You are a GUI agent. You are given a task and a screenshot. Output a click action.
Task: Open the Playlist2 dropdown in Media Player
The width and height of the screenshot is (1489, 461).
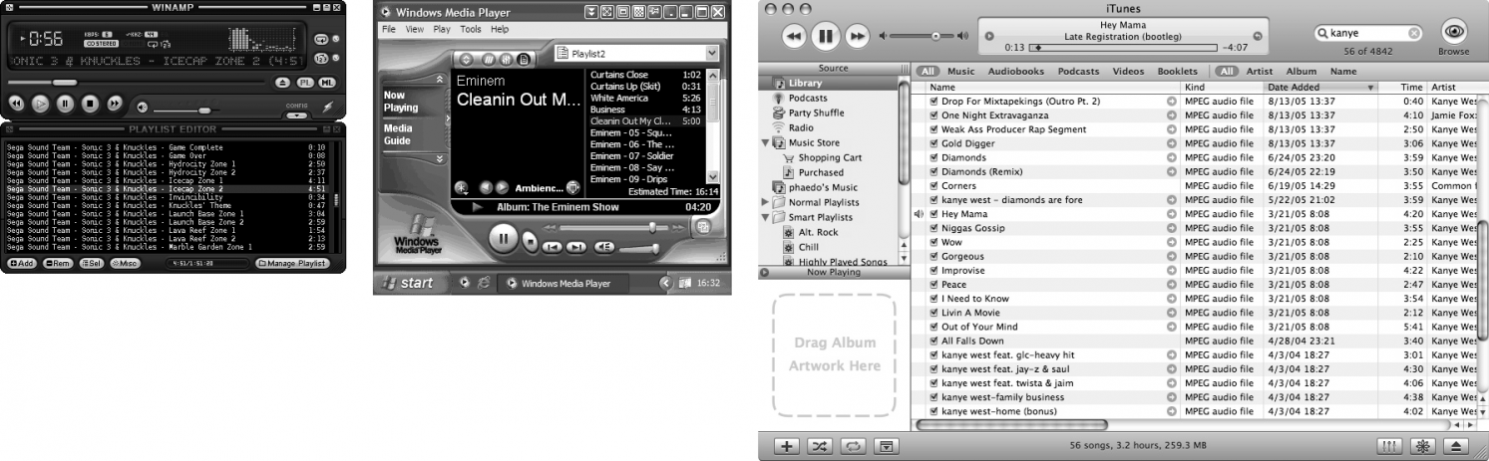pos(711,53)
